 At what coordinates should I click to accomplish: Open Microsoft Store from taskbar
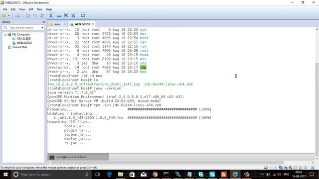tap(132, 175)
